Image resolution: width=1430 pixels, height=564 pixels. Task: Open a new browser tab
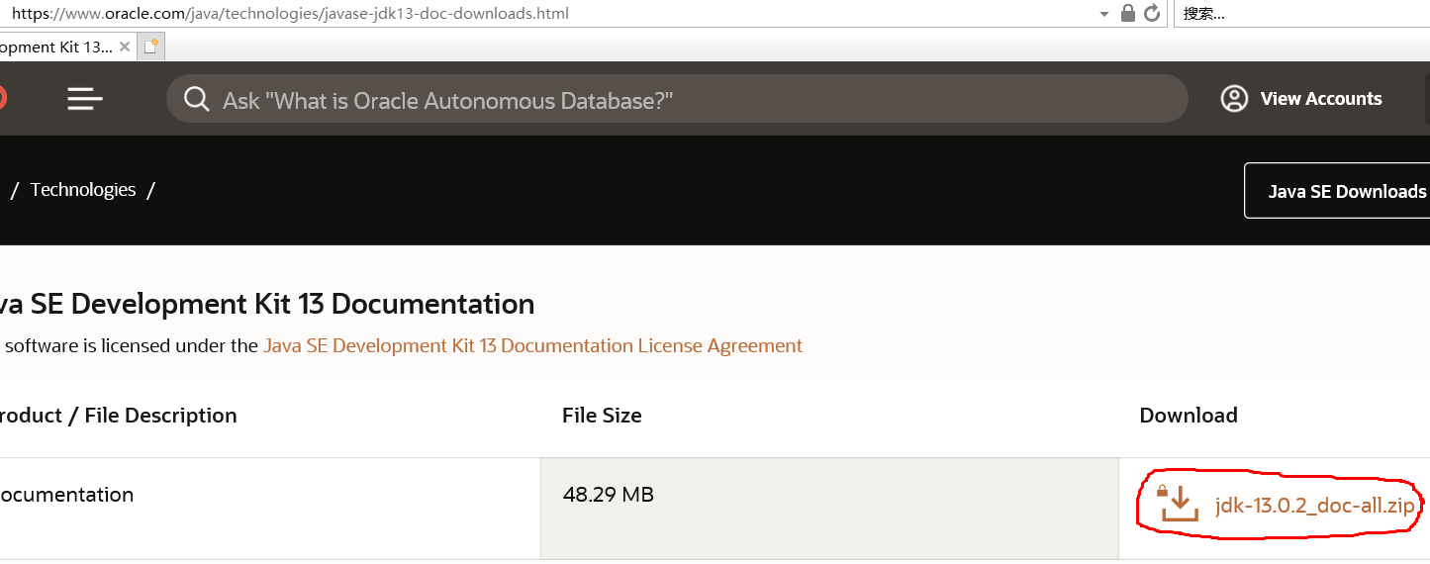pos(151,47)
